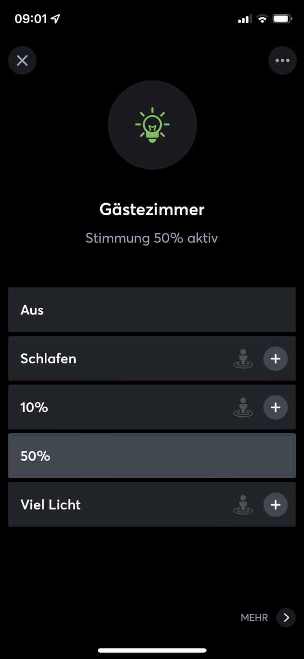
Task: Tap the MEHR text label
Action: pyautogui.click(x=254, y=618)
